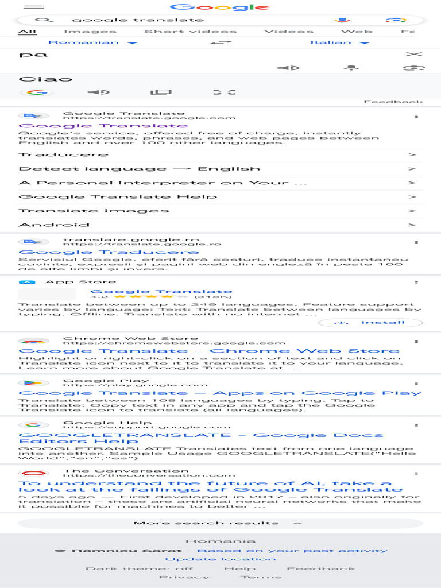Open options for translate.google.ro result
441x588 pixels.
[416, 243]
